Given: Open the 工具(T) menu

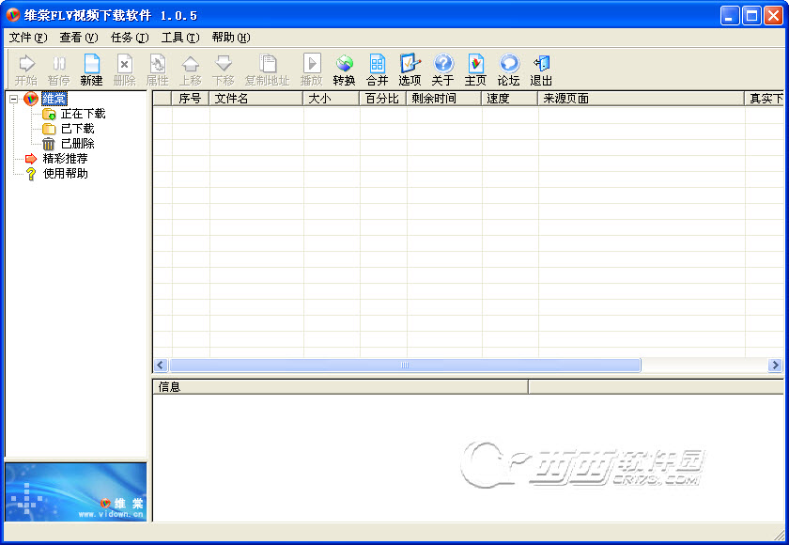Looking at the screenshot, I should tap(180, 38).
